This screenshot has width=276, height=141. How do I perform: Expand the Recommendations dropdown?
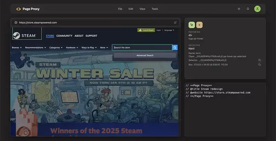point(36,47)
